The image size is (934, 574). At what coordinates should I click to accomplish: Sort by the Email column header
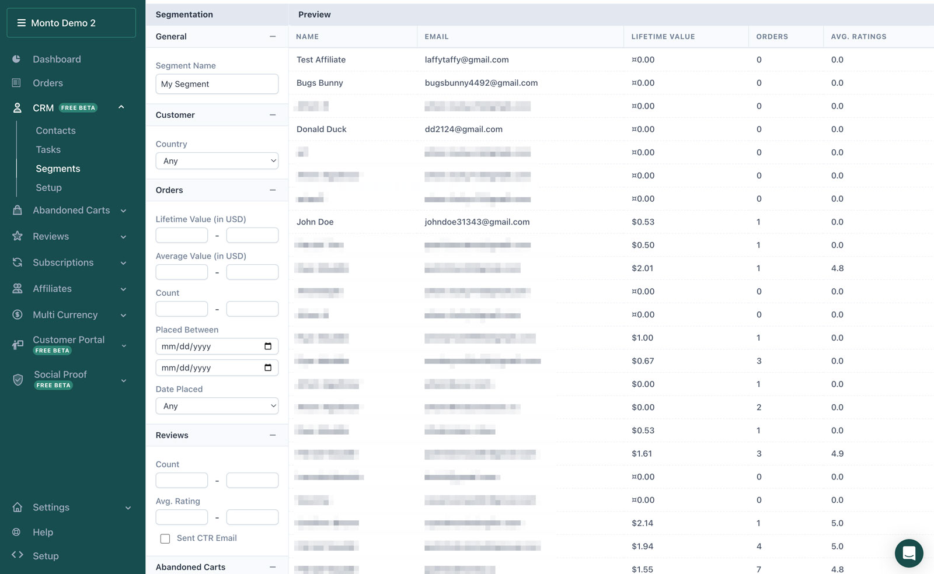437,36
